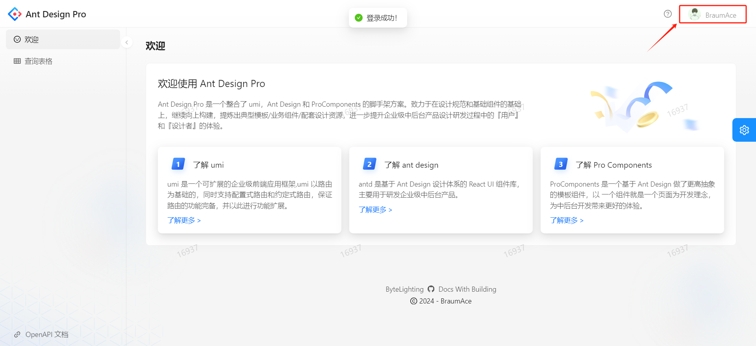Click 了解更多 under 了解 Pro Components

pyautogui.click(x=567, y=220)
